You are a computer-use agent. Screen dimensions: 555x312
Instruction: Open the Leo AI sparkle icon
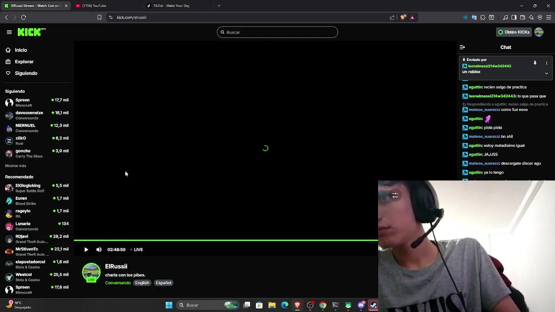pyautogui.click(x=531, y=17)
